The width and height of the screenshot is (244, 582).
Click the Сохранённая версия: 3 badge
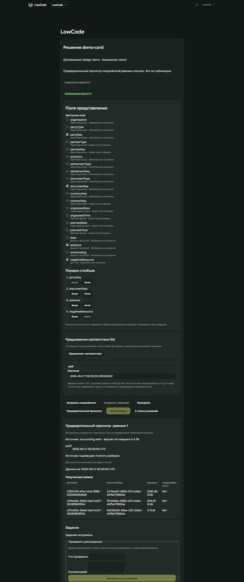77,83
